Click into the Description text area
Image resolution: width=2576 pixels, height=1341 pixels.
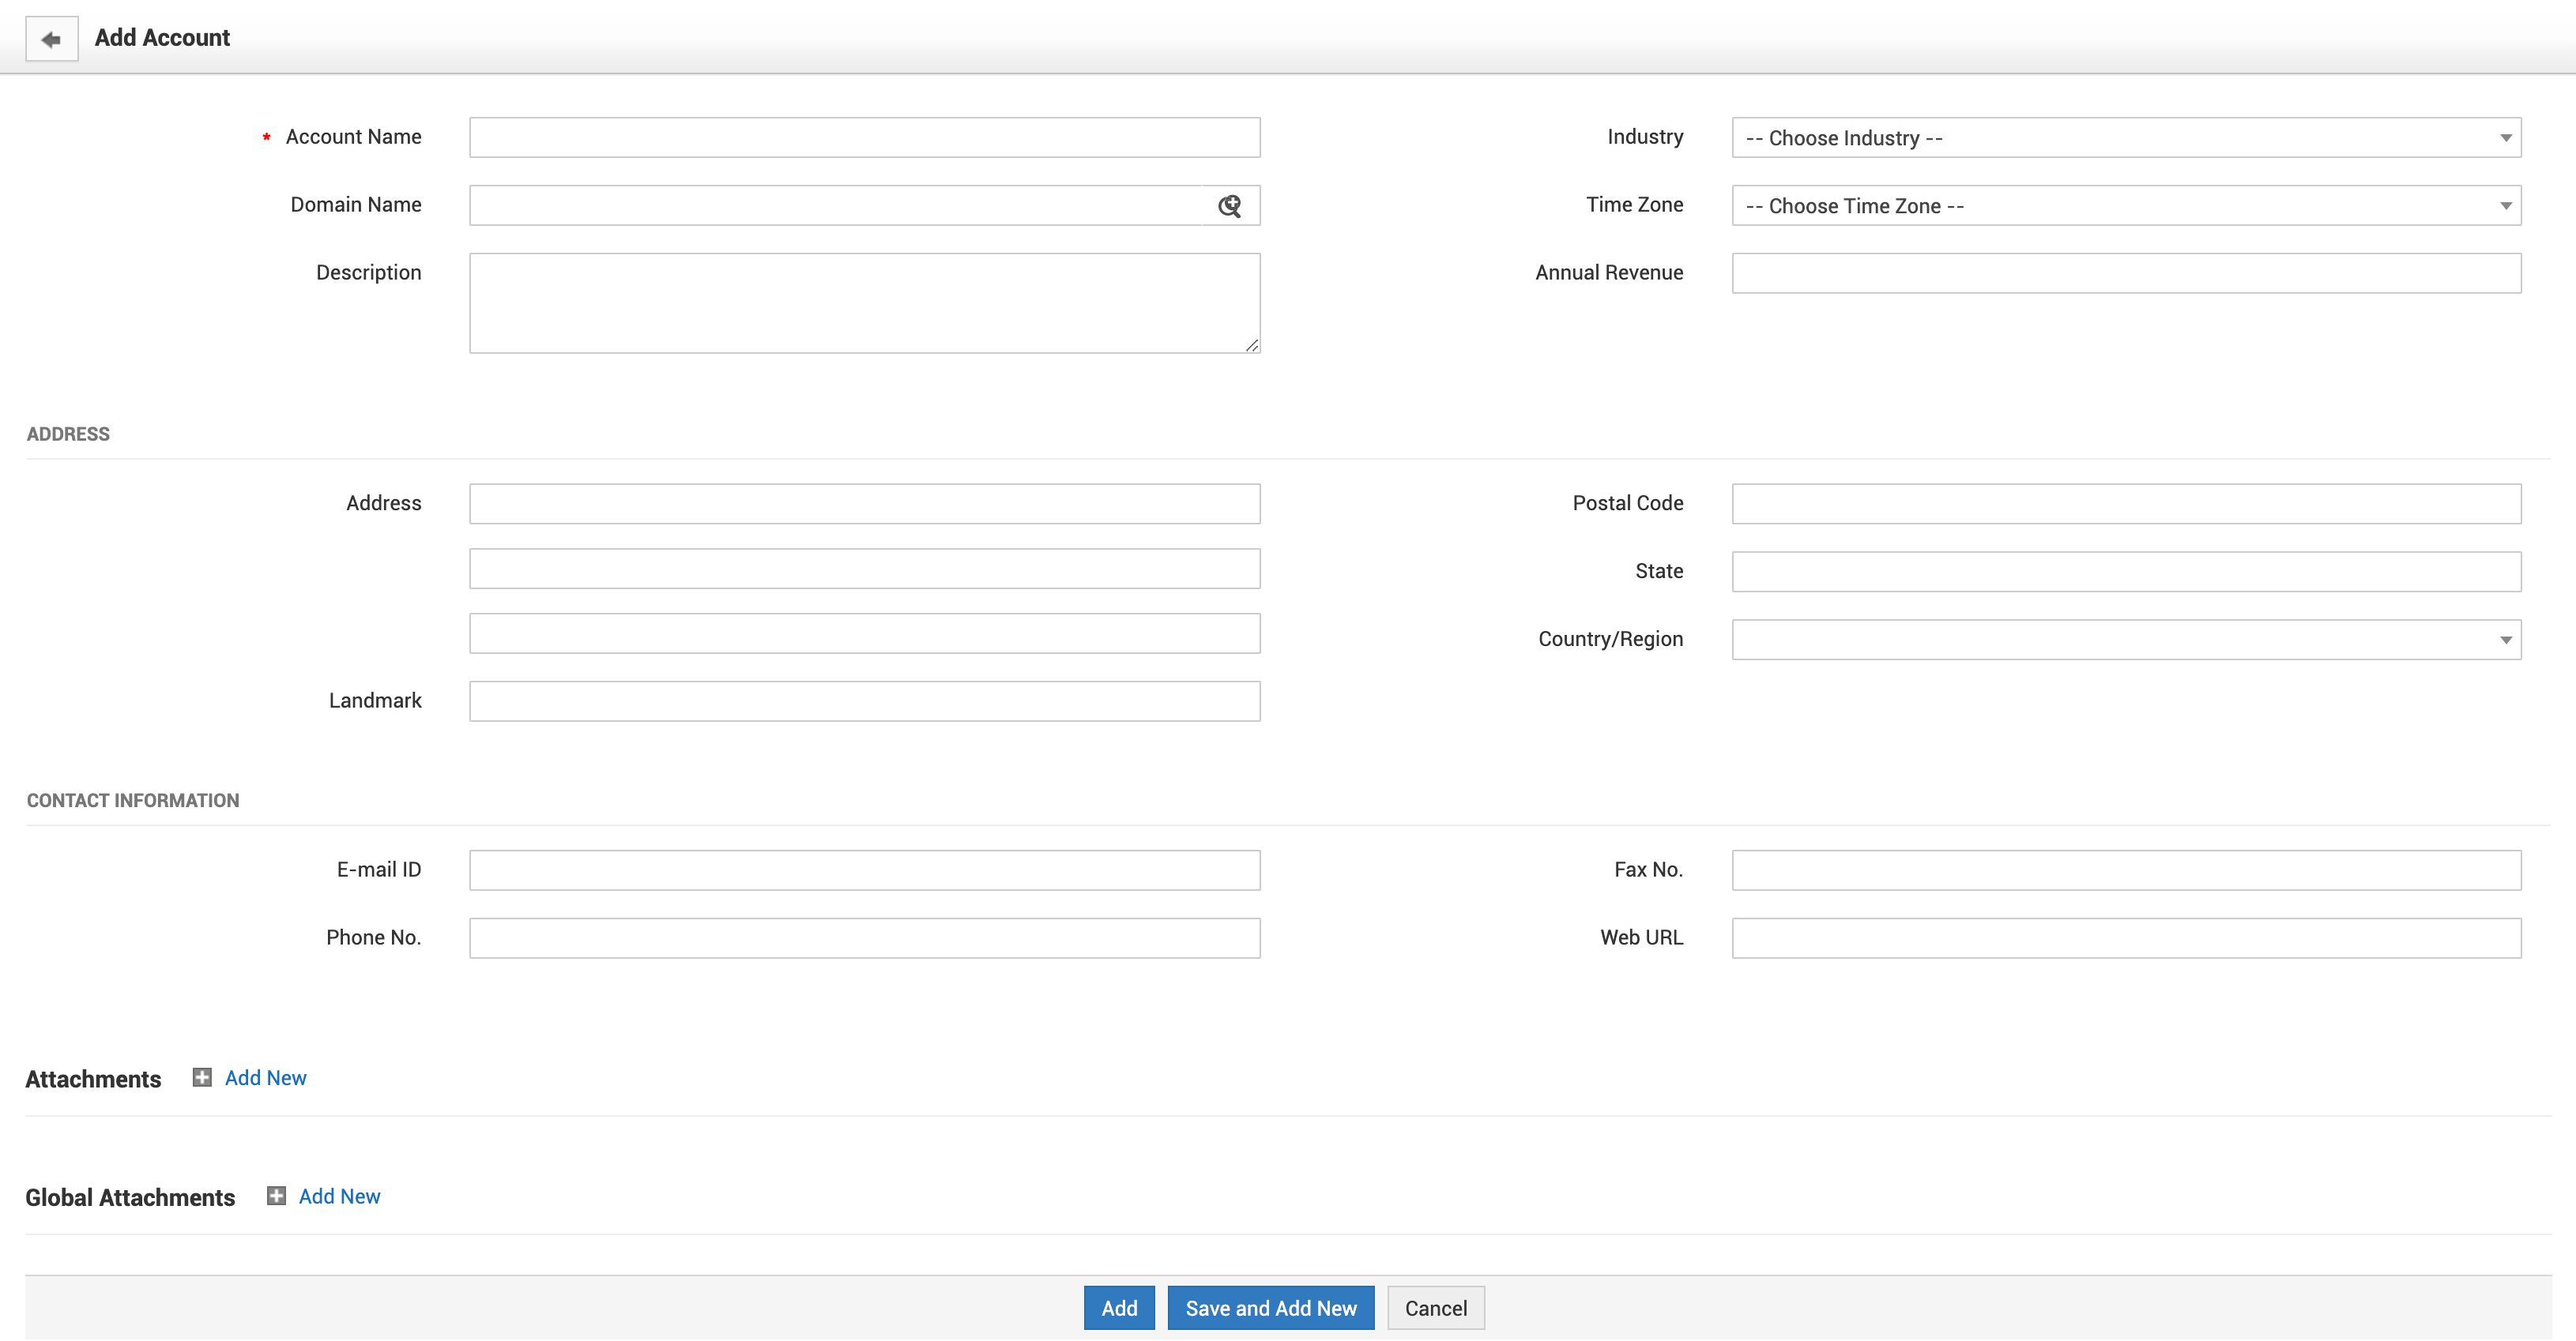coord(864,302)
